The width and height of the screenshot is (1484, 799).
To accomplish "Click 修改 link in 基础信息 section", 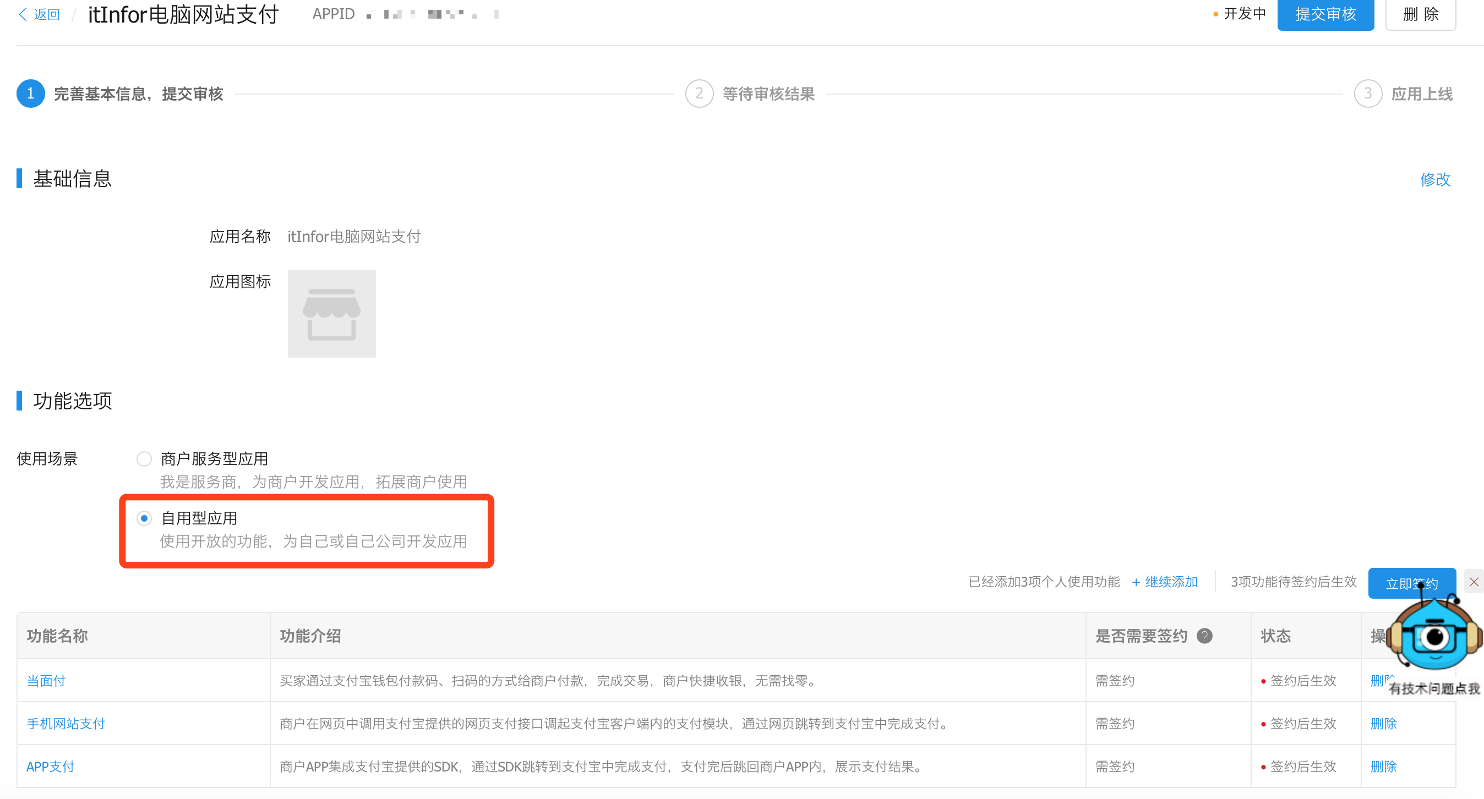I will click(1434, 180).
